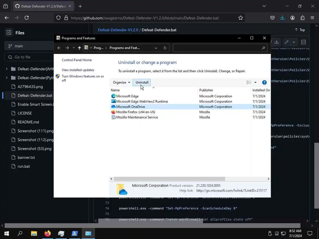This screenshot has width=319, height=239.
Task: Open LICENSE in the file tree
Action: [x=25, y=113]
